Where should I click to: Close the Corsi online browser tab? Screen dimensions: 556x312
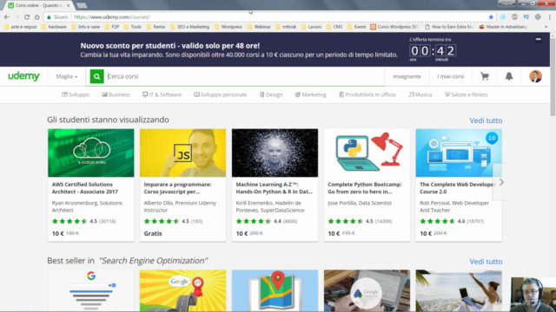(69, 5)
